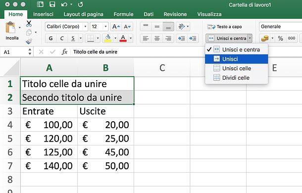The width and height of the screenshot is (302, 193).
Task: Open the Home ribbon tab
Action: (x=16, y=14)
